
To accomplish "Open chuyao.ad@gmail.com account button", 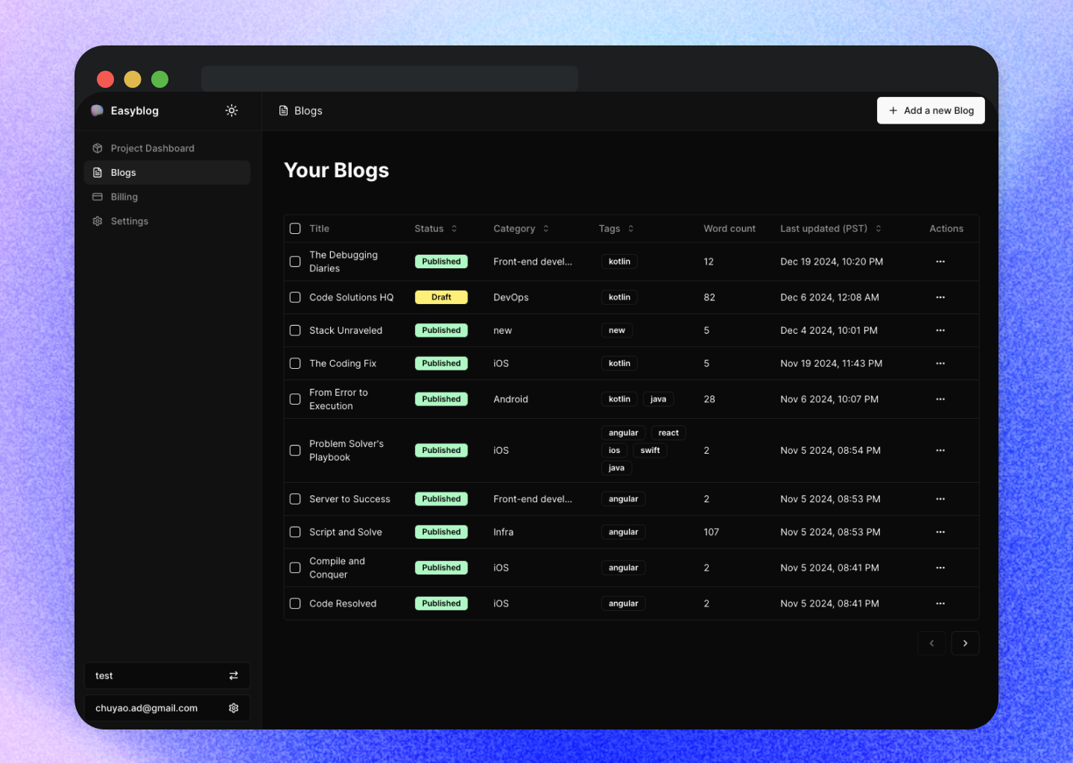I will tap(167, 708).
